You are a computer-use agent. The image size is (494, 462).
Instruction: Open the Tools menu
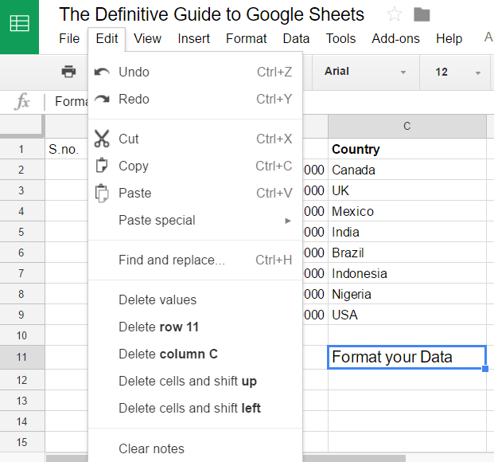340,39
